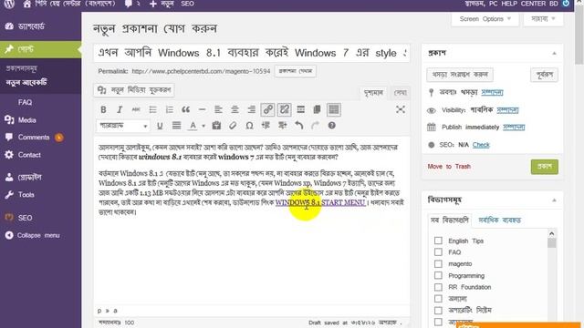Toggle bold formatting in editor toolbar

(103, 109)
